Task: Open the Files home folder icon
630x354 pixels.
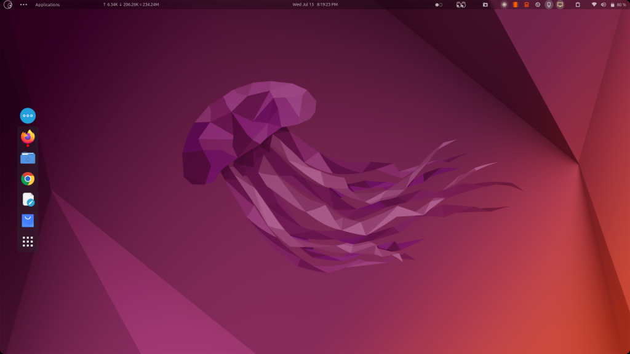Action: (28, 157)
